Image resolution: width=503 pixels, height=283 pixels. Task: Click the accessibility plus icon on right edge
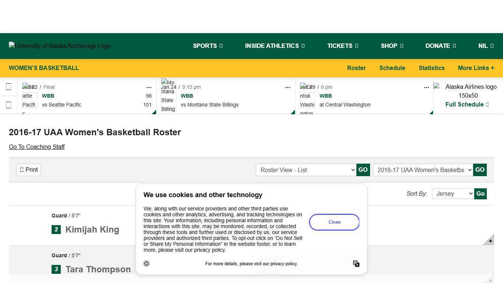(490, 240)
